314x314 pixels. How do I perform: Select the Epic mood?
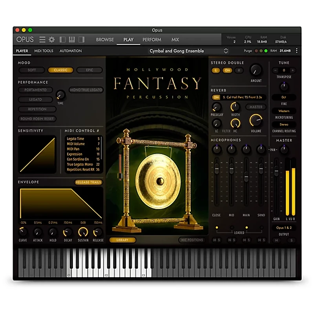[x=89, y=70]
